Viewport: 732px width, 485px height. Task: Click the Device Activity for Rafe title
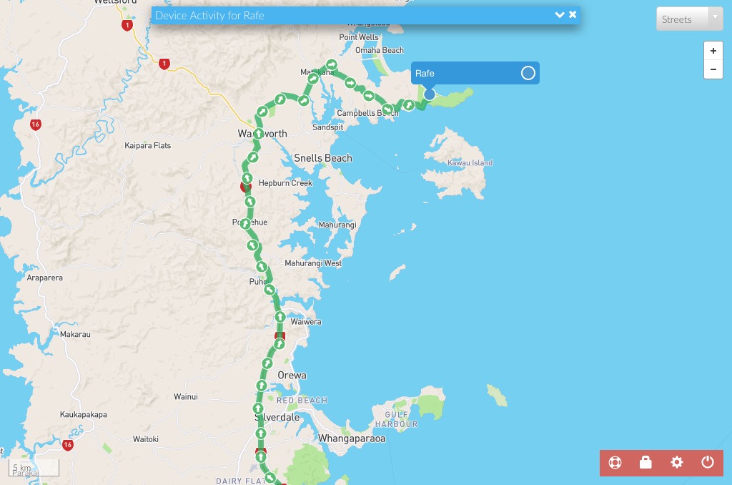(209, 16)
